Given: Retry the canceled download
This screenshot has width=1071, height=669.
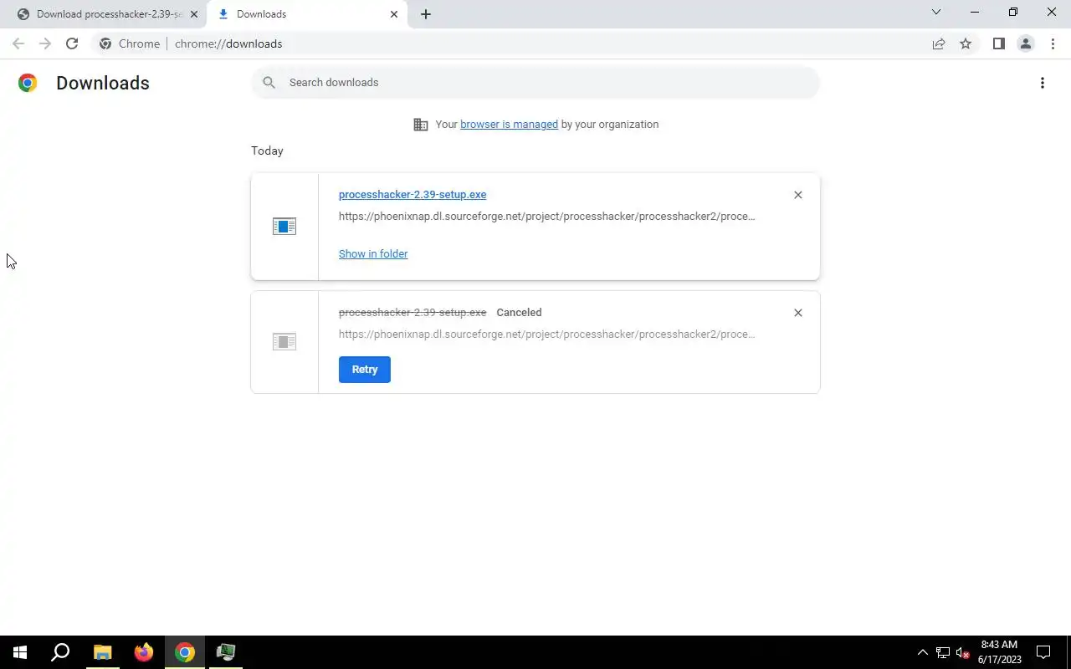Looking at the screenshot, I should 365,370.
